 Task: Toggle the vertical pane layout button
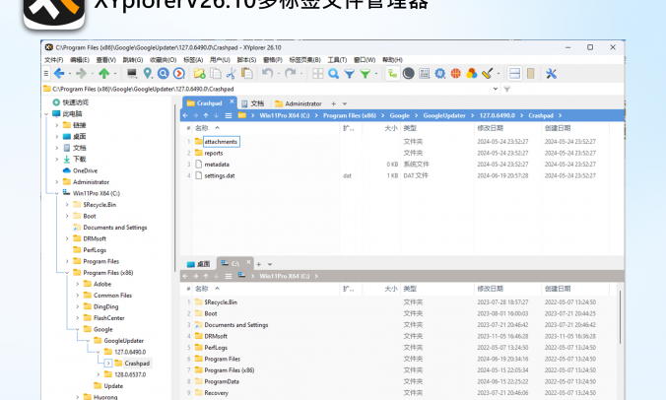[530, 74]
